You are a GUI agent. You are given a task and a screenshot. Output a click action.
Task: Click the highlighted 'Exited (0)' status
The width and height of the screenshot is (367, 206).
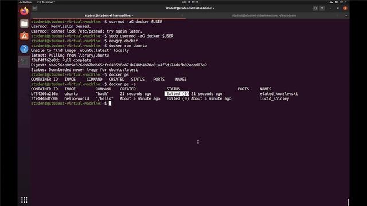(x=177, y=94)
